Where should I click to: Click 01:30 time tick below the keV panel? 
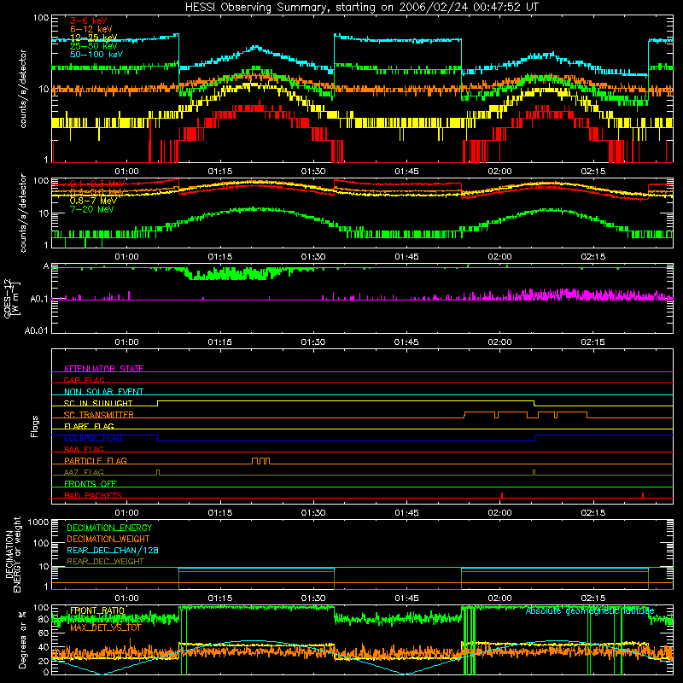313,172
